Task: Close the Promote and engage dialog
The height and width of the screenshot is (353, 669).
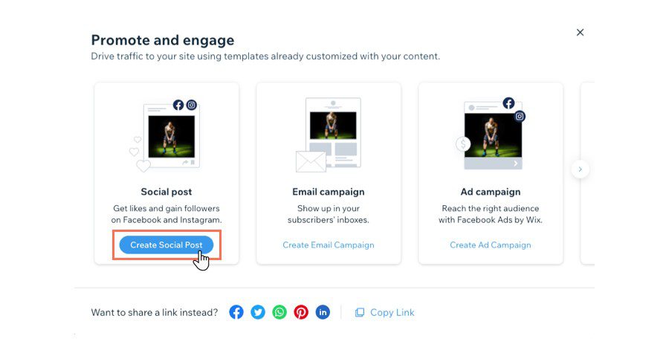Action: coord(581,33)
